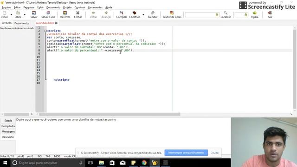Save the file with Salvar
This screenshot has height=167, width=297.
tap(34, 14)
